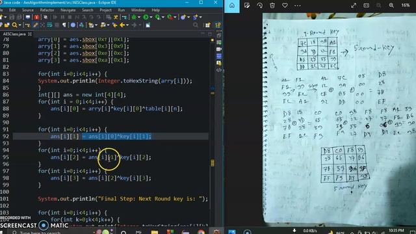This screenshot has height=234, width=416.
Task: Open the Coverage dropdown arrow
Action: 163,17
